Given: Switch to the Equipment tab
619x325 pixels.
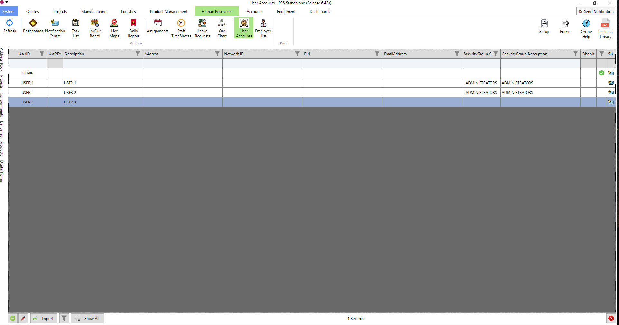Looking at the screenshot, I should 286,12.
